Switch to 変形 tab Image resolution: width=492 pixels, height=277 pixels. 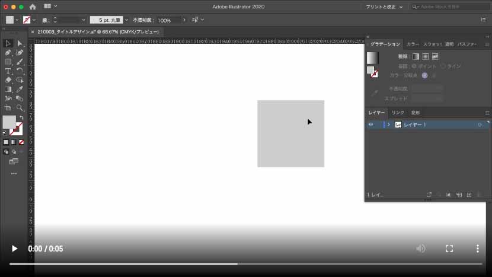click(416, 113)
